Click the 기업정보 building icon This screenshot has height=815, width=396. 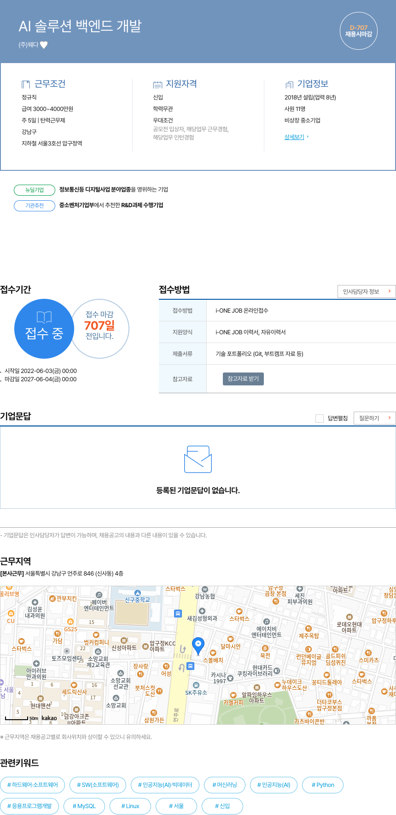coord(289,84)
